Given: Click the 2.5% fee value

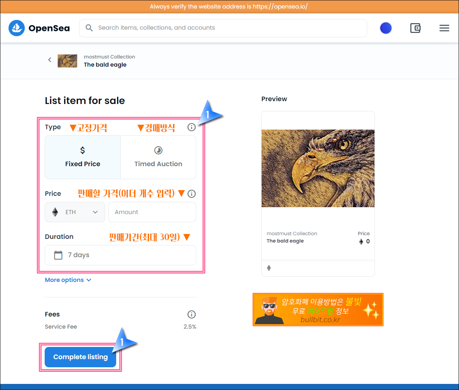Looking at the screenshot, I should pos(190,327).
